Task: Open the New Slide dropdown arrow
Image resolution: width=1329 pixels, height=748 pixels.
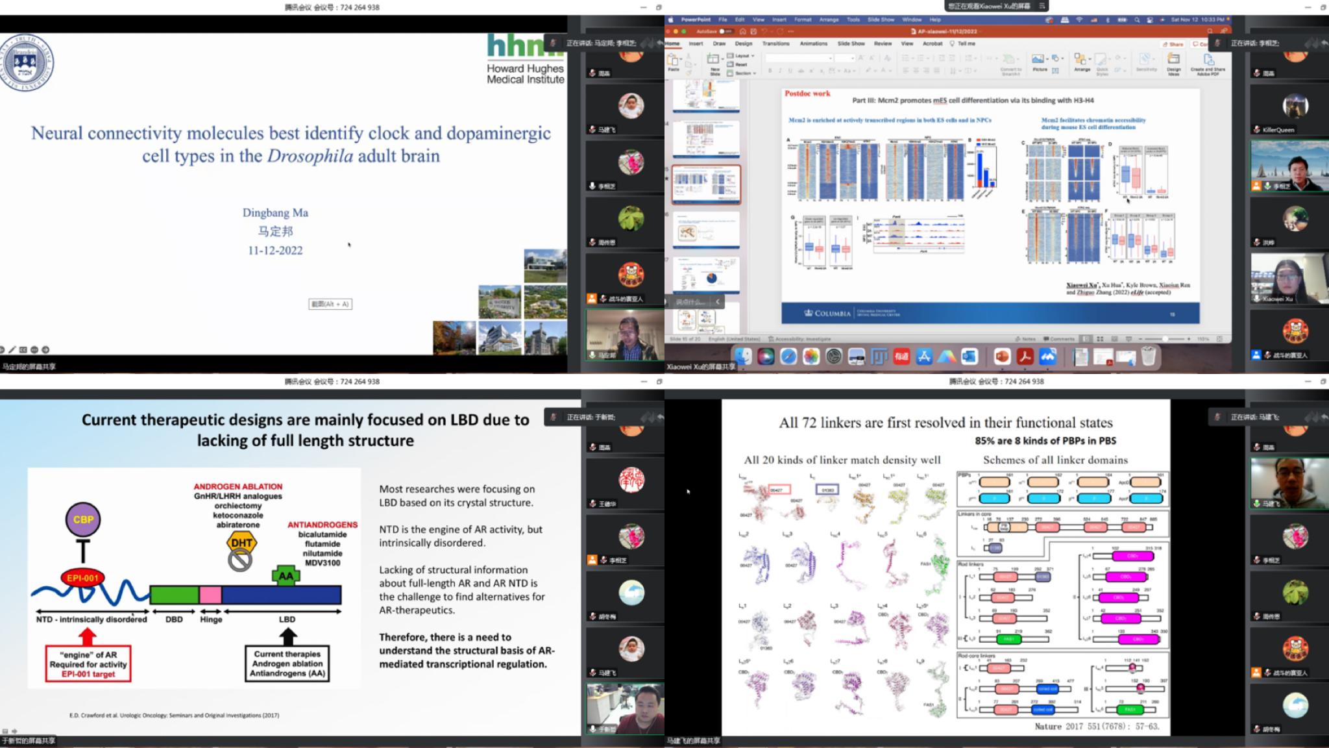Action: [722, 59]
